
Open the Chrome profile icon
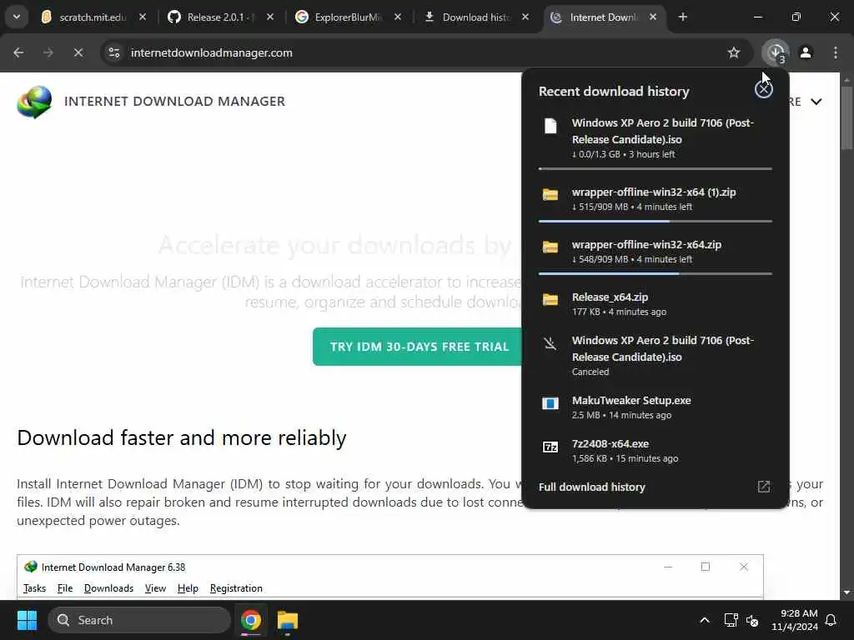pos(806,52)
